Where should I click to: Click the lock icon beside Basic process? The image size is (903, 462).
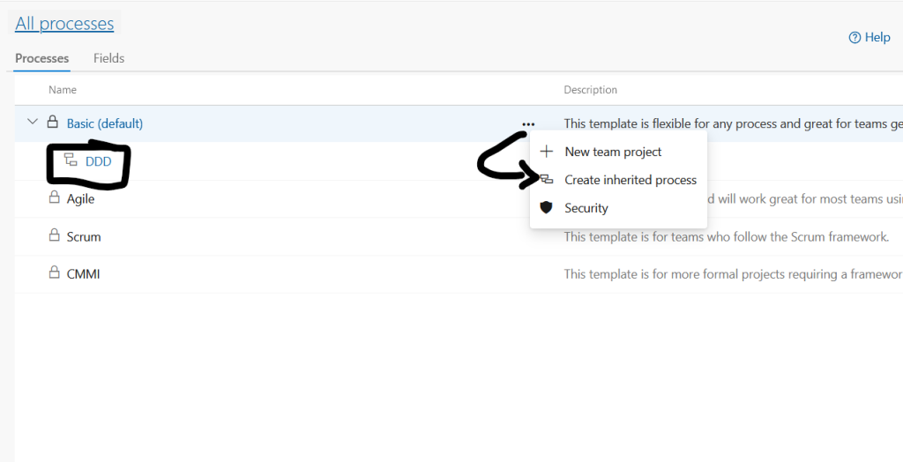[x=53, y=123]
